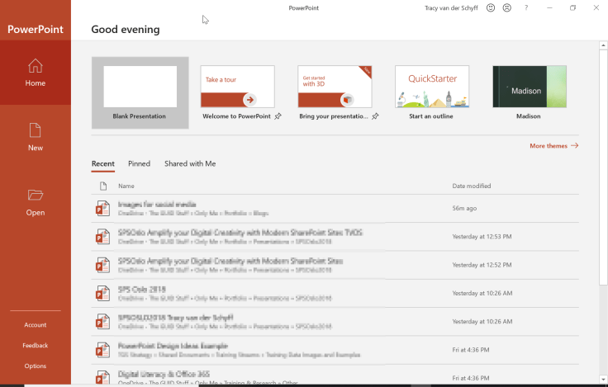Click Feedback in the sidebar
Screen dimensions: 608x387
(35, 346)
